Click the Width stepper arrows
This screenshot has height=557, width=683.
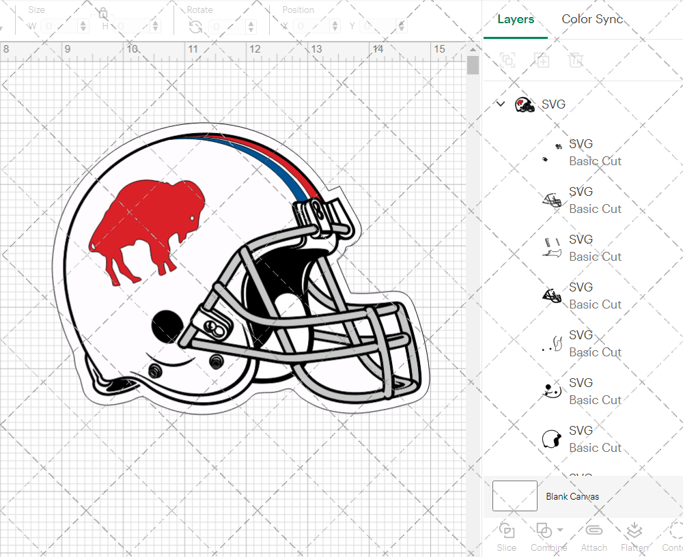click(x=83, y=27)
